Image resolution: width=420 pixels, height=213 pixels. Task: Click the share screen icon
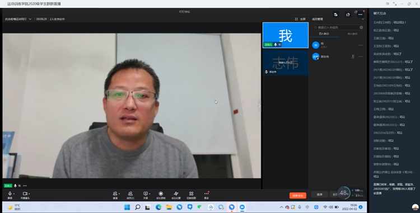click(x=146, y=193)
